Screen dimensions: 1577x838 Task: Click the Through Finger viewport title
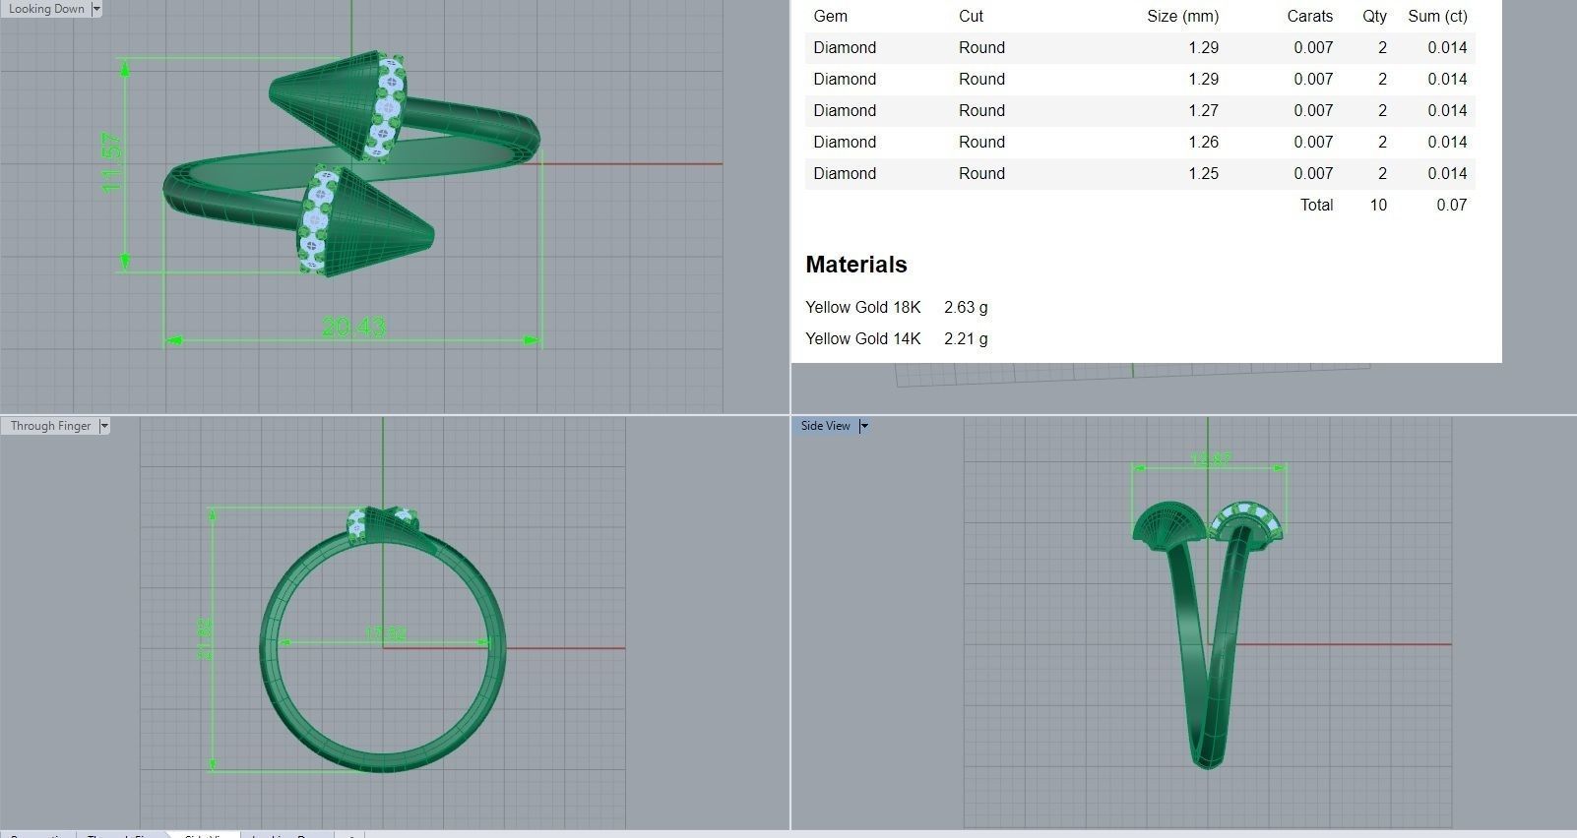coord(50,426)
